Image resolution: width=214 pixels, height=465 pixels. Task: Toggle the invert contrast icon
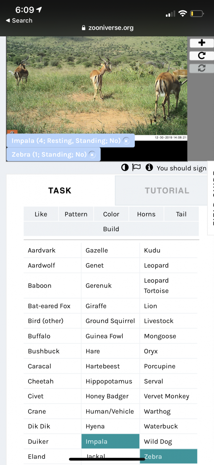click(125, 167)
